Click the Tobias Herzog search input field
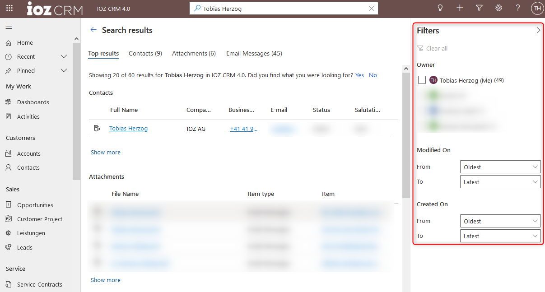 click(284, 9)
